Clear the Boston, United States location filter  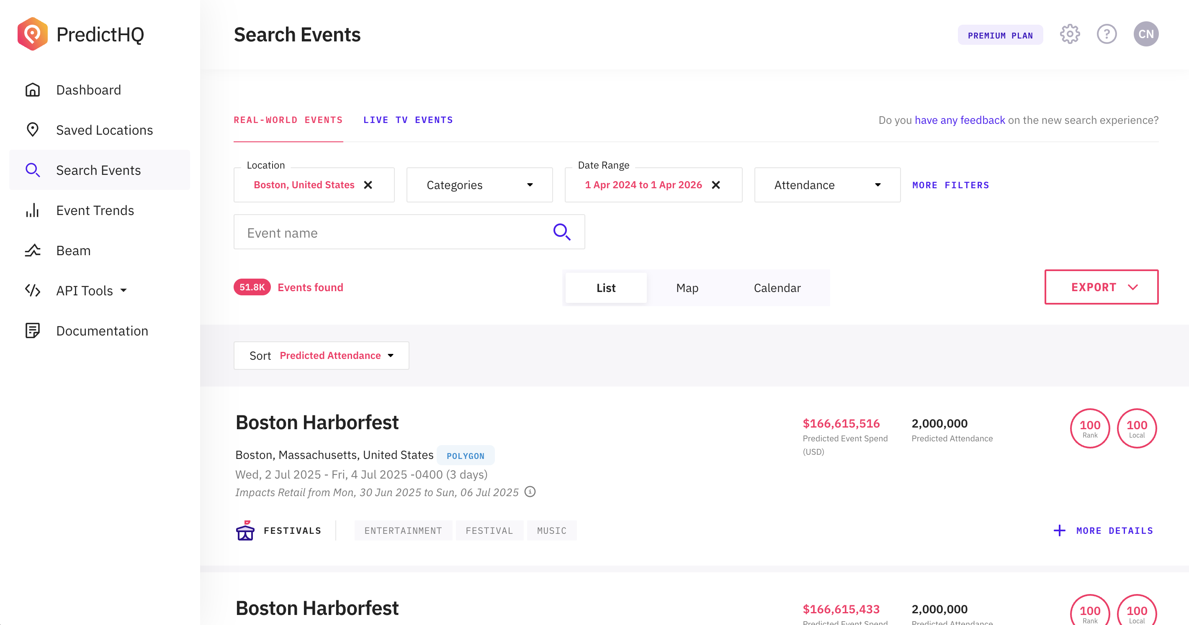[368, 185]
